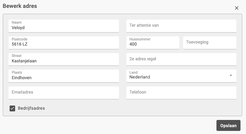Click the Bedrijfsadres label text
The width and height of the screenshot is (246, 134).
[x=31, y=108]
